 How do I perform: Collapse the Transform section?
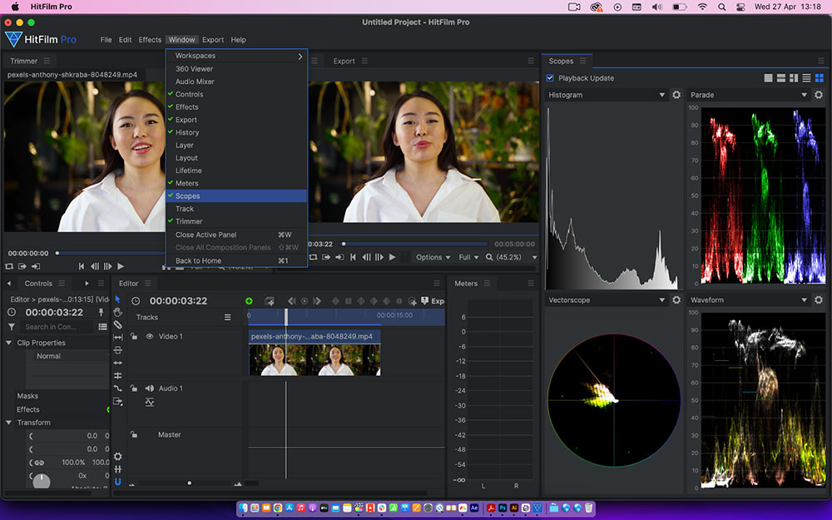coord(8,423)
